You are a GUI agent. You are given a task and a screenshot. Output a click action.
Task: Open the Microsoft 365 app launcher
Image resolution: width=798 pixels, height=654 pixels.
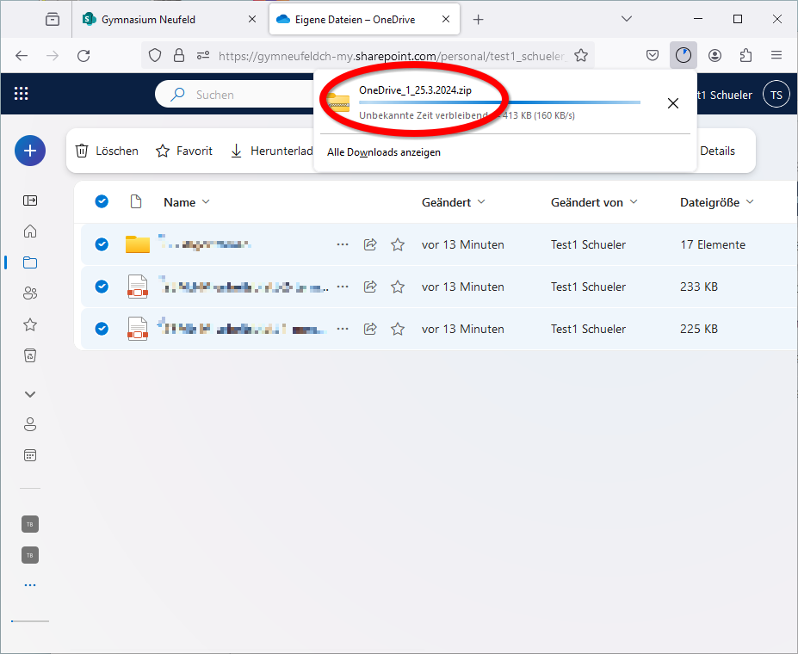coord(21,94)
